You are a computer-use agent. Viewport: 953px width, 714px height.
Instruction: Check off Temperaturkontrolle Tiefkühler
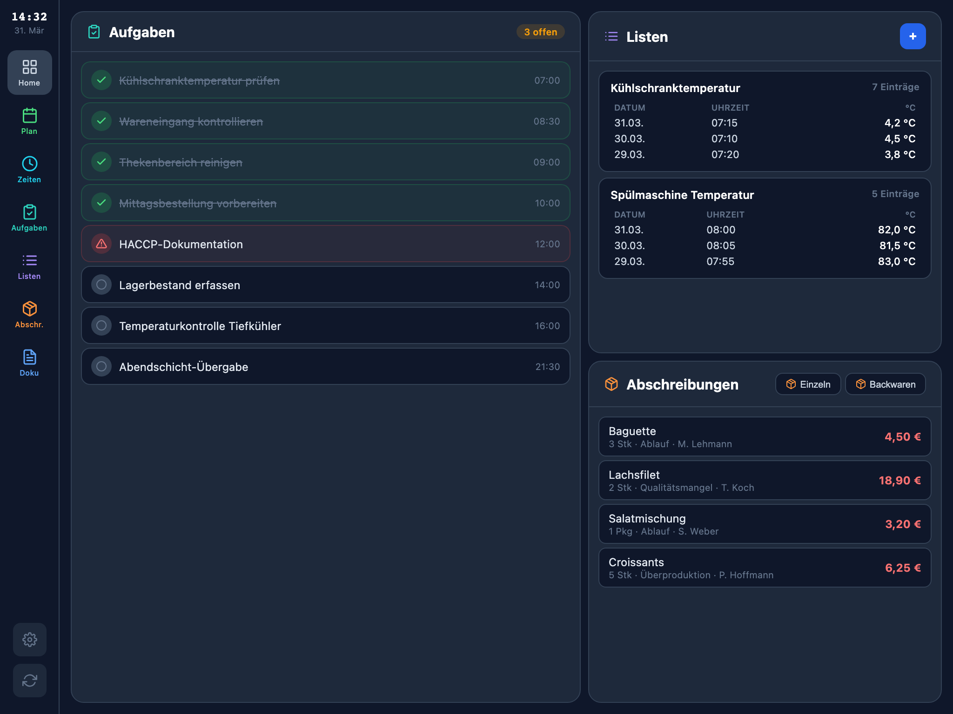point(101,325)
